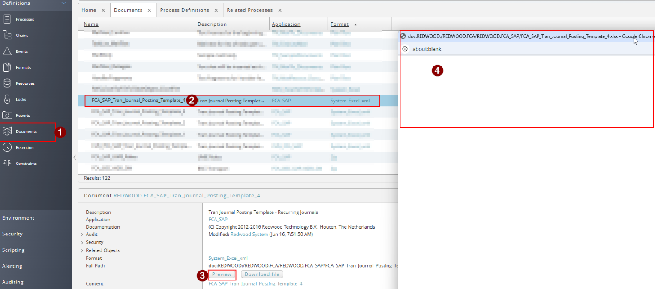This screenshot has width=655, height=289.
Task: Switch to the Process Definitions tab
Action: coord(184,10)
